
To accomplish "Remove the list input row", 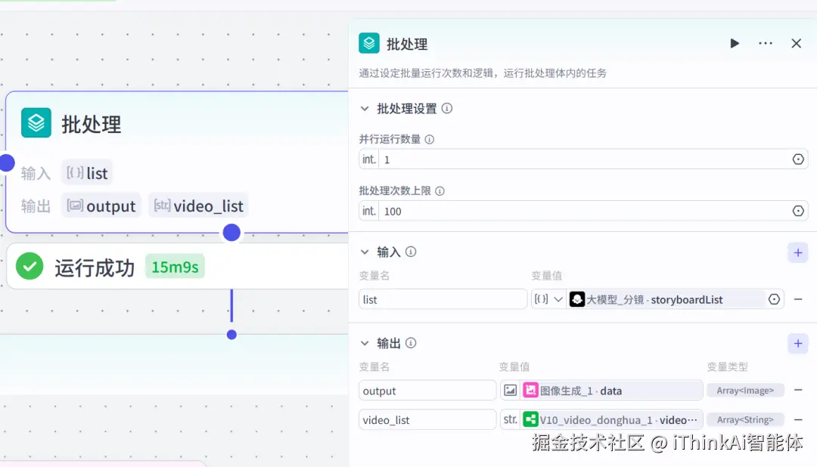I will [798, 299].
